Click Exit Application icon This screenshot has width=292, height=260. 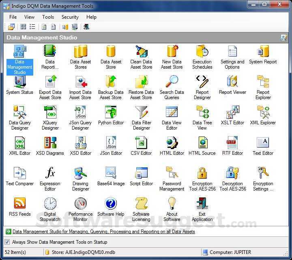[202, 209]
